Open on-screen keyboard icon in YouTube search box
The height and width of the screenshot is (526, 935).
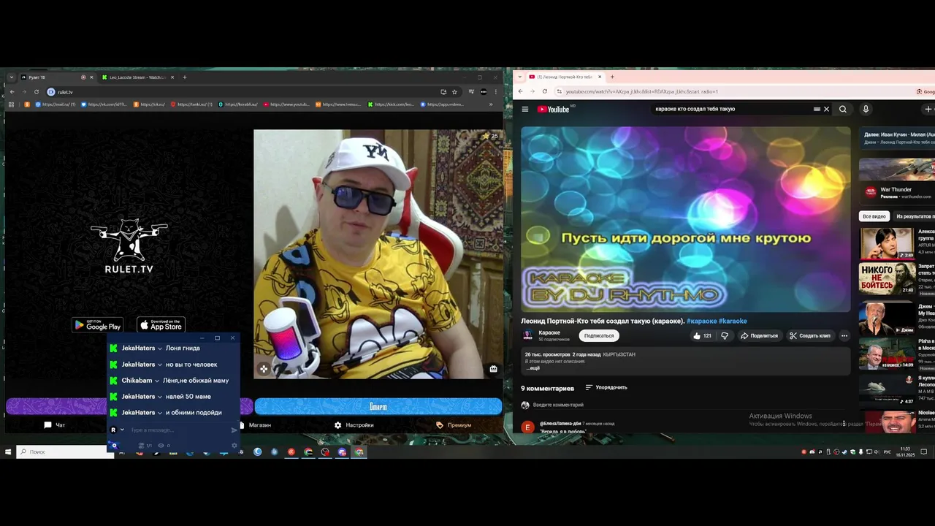tap(817, 109)
